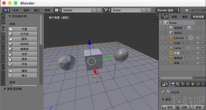Image resolution: width=206 pixels, height=110 pixels.
Task: Open the Scene properties tab icon
Action: pos(183,84)
